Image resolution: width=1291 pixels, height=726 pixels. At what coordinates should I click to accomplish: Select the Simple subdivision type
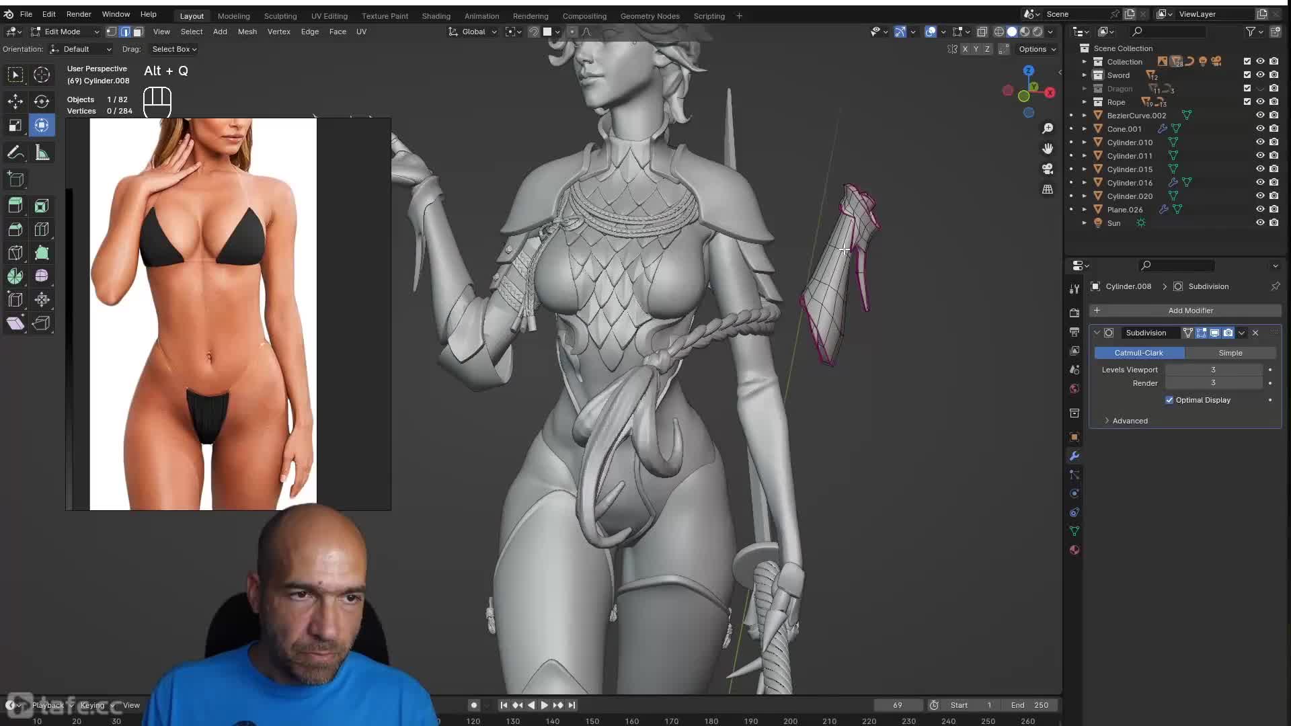(1230, 353)
